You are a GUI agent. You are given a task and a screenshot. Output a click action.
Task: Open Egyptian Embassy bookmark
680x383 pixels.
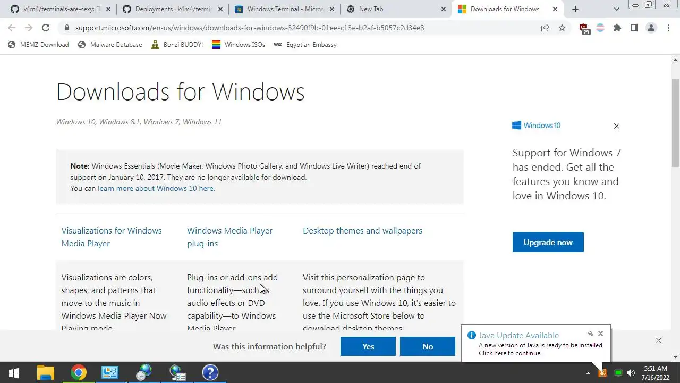pos(305,45)
